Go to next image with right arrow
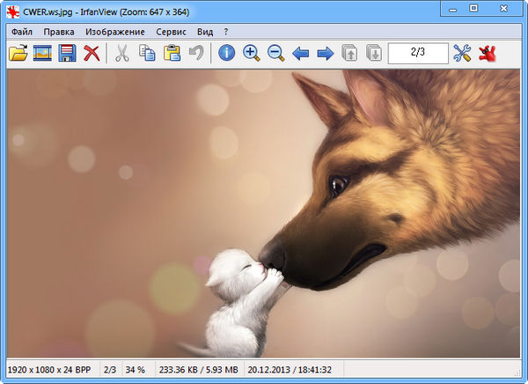The image size is (528, 384). point(326,54)
